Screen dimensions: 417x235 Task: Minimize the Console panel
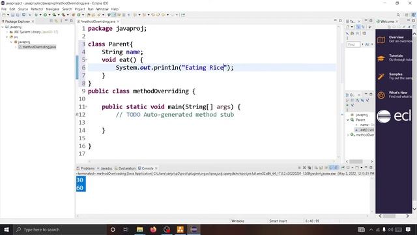[366, 168]
